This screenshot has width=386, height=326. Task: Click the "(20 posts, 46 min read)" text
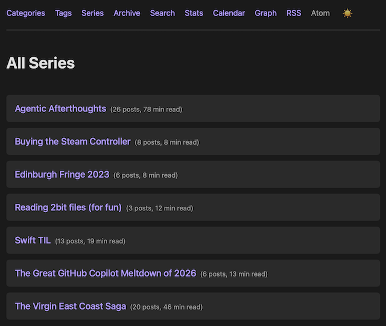coord(166,307)
